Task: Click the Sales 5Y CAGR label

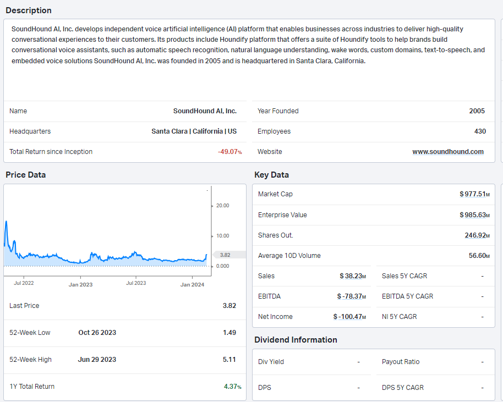Action: (404, 276)
